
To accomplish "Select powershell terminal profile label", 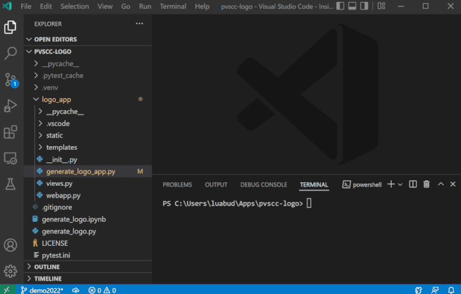I will (x=362, y=185).
